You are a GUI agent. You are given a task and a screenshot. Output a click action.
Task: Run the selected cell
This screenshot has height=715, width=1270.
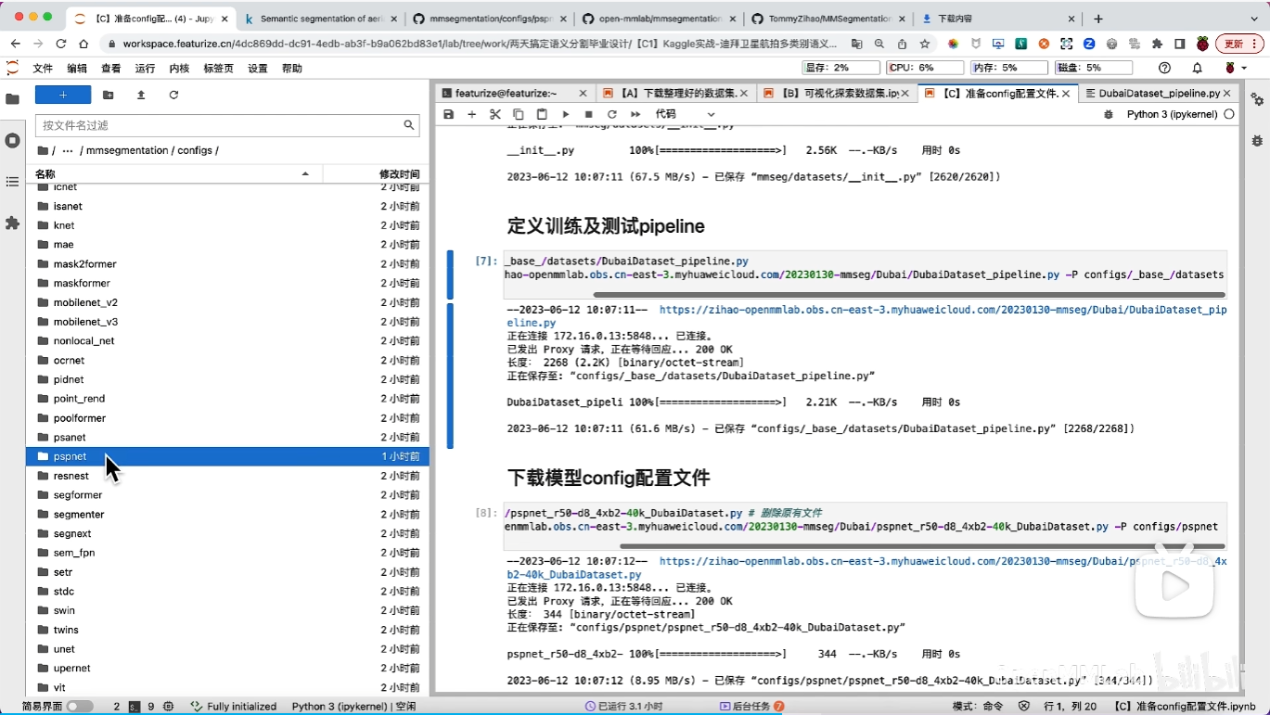coord(566,114)
